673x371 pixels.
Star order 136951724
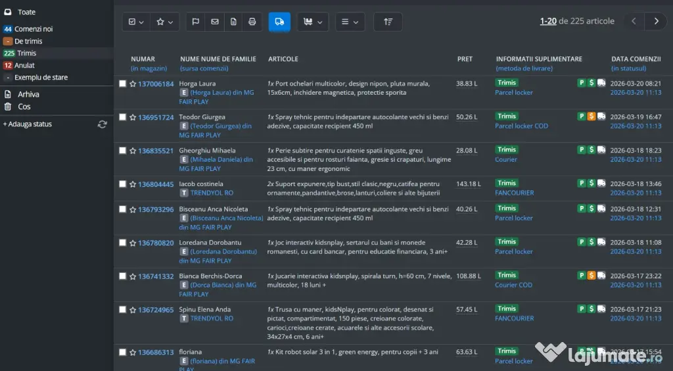tap(133, 117)
